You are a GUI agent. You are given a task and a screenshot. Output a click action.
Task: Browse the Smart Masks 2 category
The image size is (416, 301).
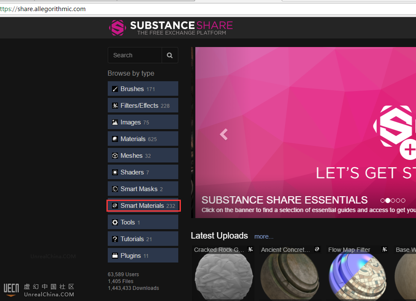point(143,189)
